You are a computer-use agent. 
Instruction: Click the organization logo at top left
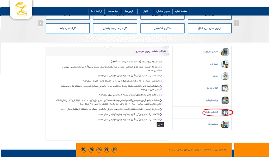(21, 9)
